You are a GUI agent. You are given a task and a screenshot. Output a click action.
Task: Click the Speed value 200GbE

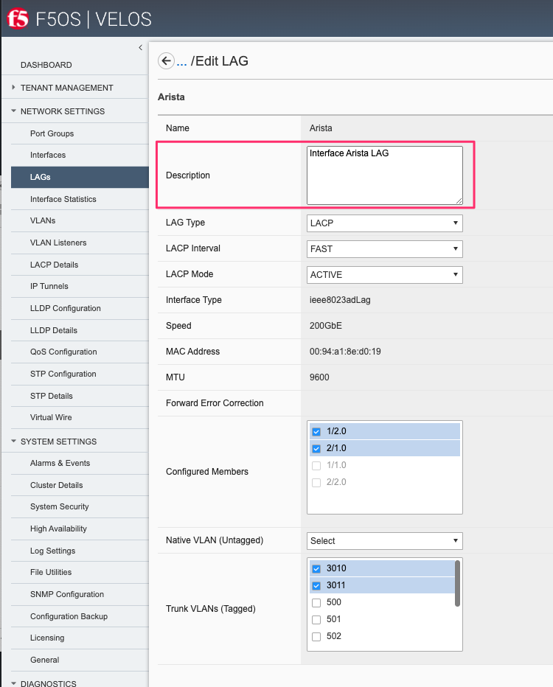coord(326,326)
